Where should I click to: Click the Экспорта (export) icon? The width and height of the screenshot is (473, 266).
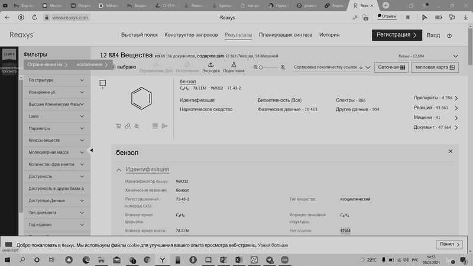(211, 64)
